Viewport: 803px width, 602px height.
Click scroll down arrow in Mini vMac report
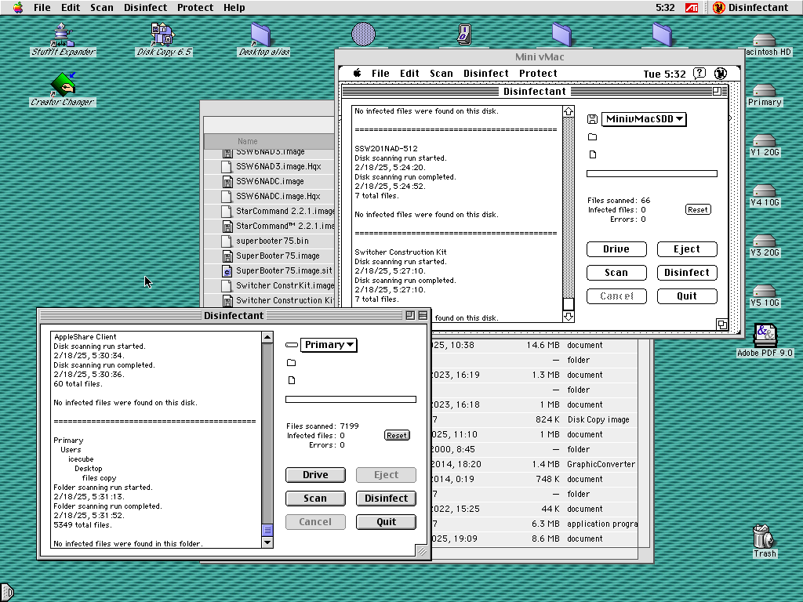click(569, 317)
